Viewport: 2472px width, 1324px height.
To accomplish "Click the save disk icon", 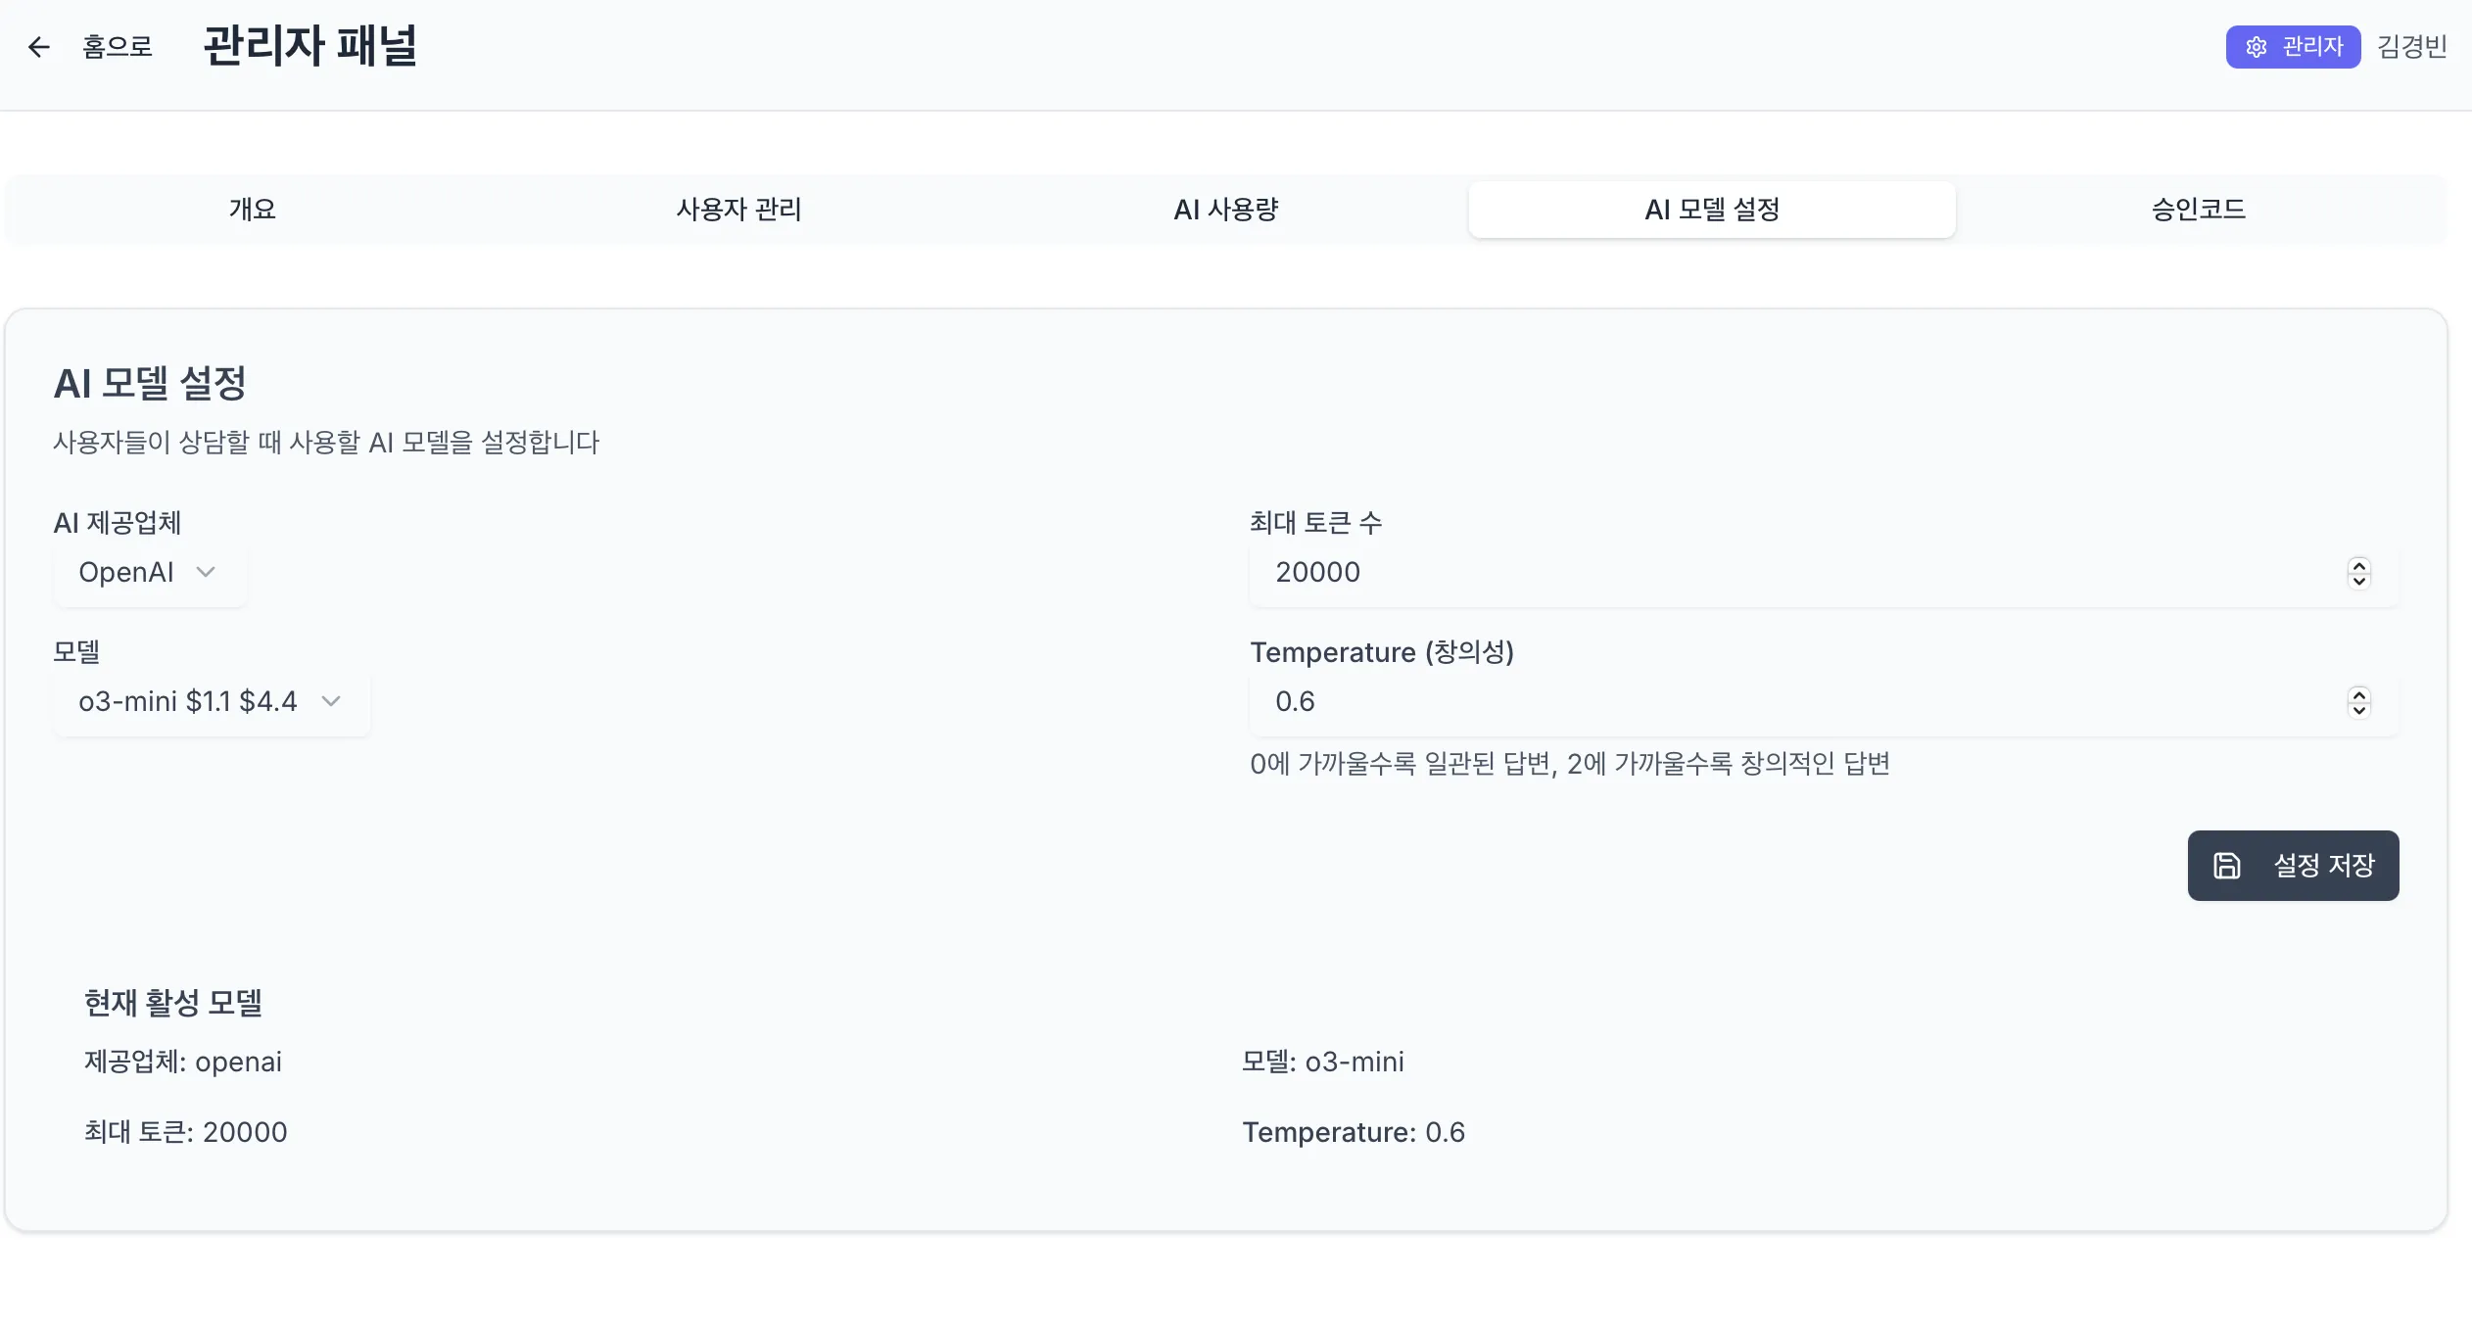I will [2227, 866].
